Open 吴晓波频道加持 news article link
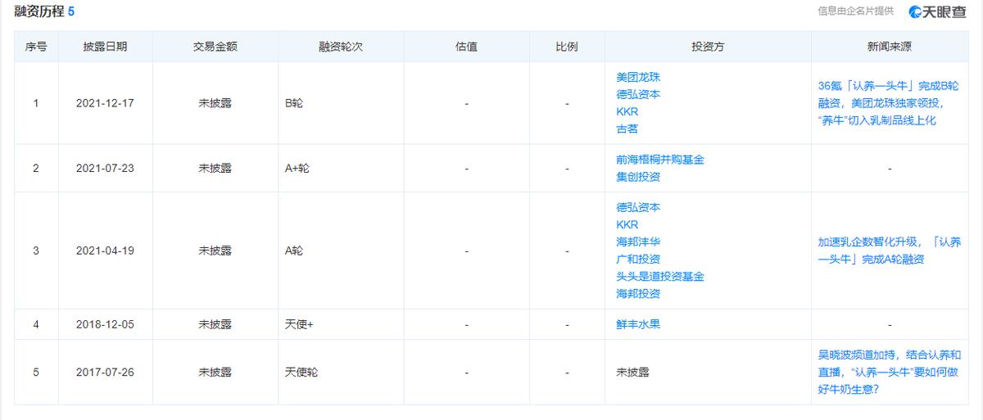 (x=889, y=372)
